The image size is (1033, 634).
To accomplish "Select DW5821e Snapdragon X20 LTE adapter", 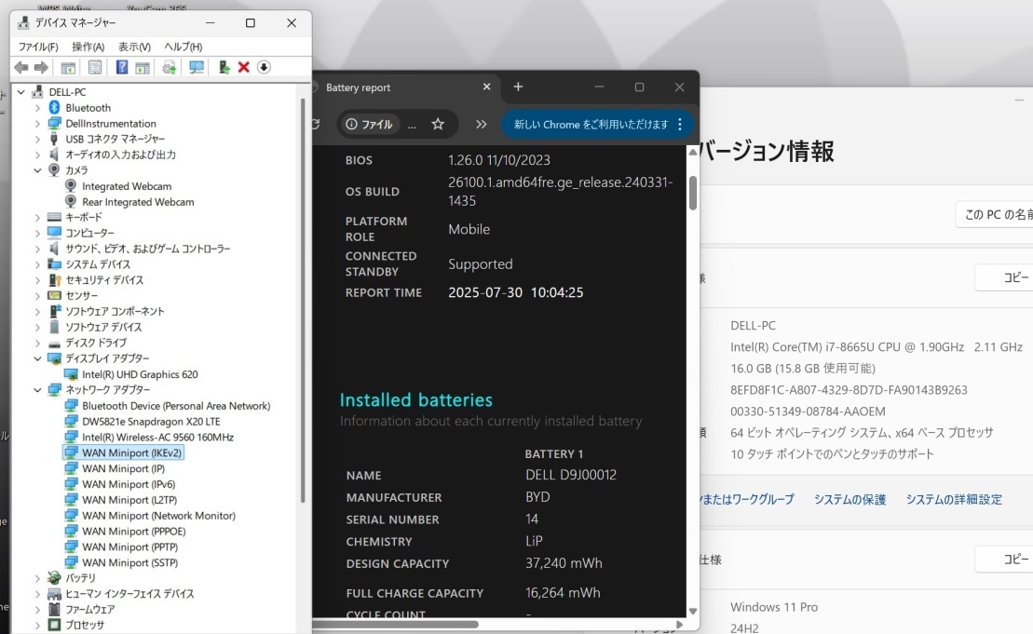I will tap(151, 422).
